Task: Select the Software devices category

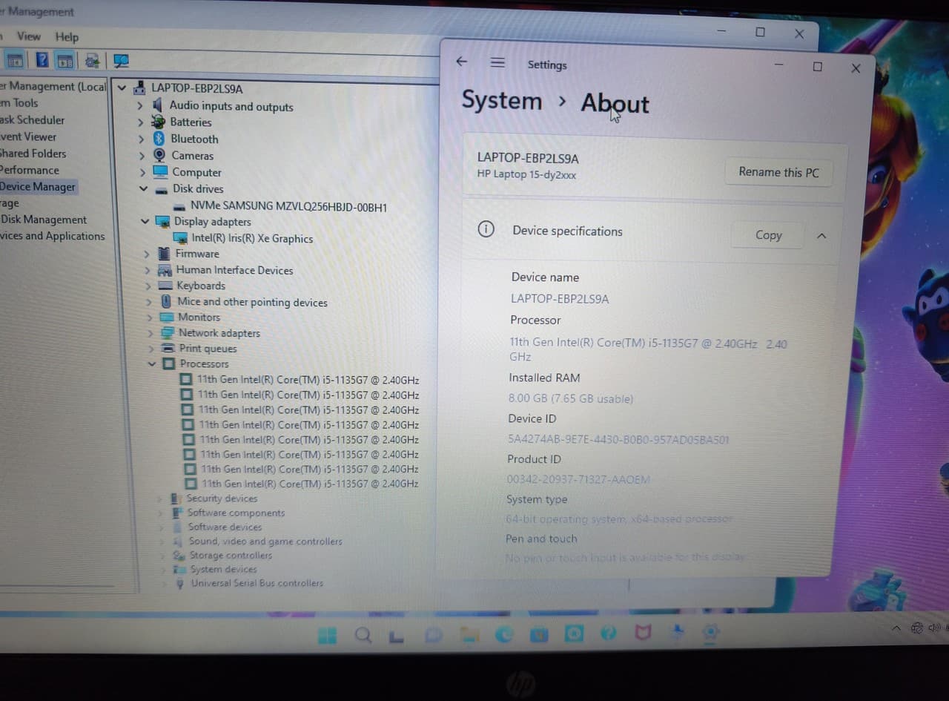Action: pyautogui.click(x=225, y=527)
